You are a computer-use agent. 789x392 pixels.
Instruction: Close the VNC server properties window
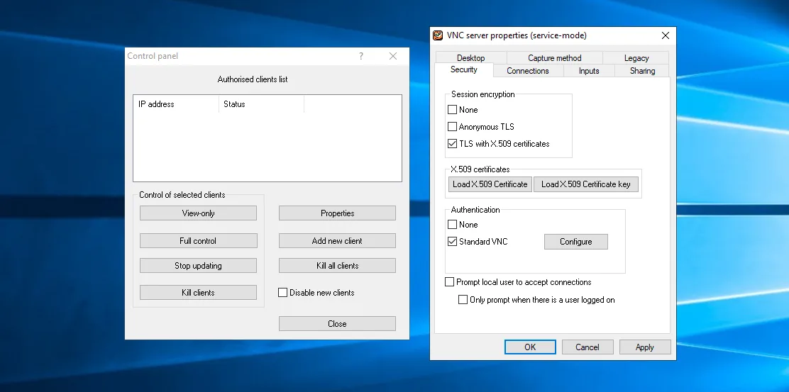pyautogui.click(x=666, y=35)
